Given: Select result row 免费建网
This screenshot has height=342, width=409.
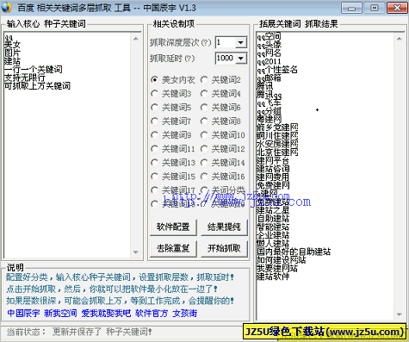Looking at the screenshot, I should tap(273, 185).
